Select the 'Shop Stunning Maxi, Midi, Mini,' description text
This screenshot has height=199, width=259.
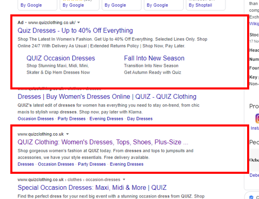point(58,66)
